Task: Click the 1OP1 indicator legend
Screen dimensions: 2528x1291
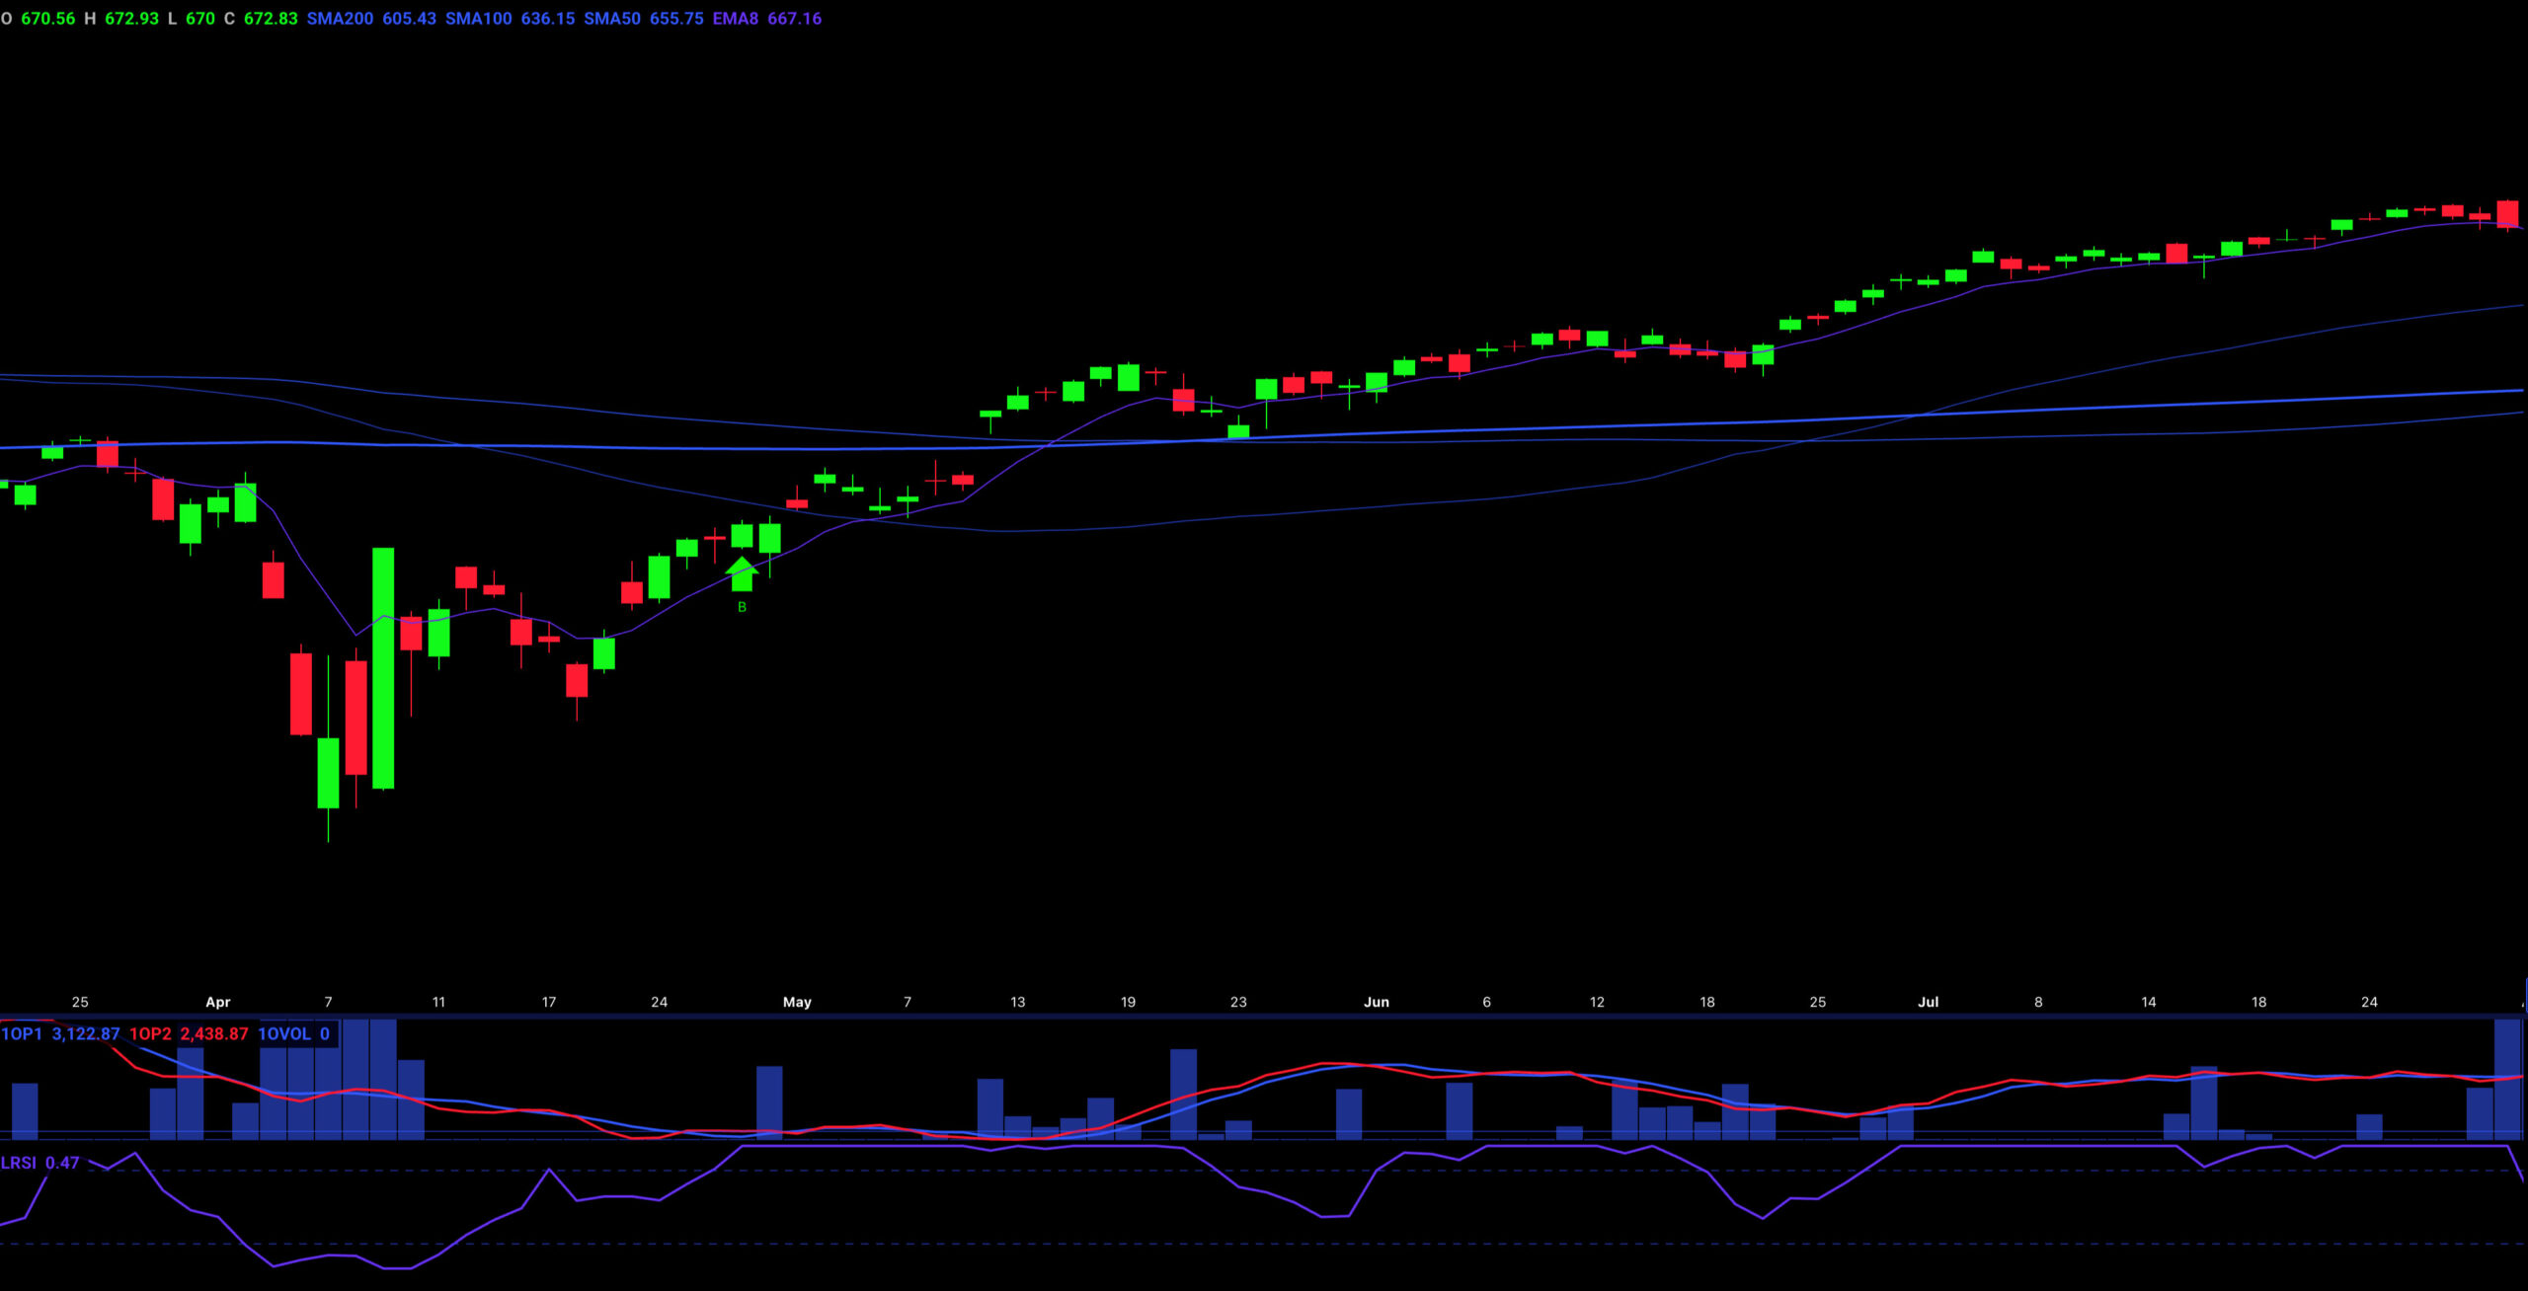Action: 22,1033
